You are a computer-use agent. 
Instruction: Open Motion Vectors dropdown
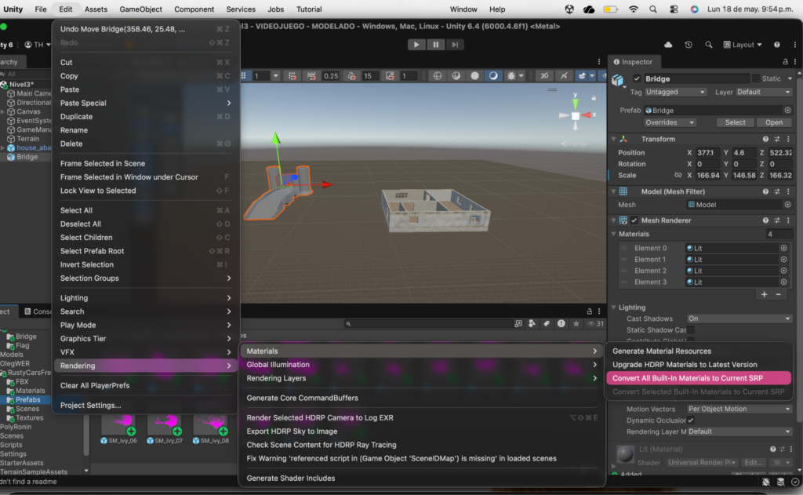click(739, 409)
